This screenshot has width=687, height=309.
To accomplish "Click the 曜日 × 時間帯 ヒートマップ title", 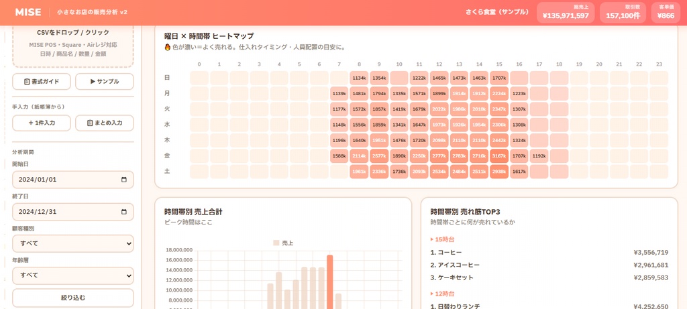I will [209, 36].
